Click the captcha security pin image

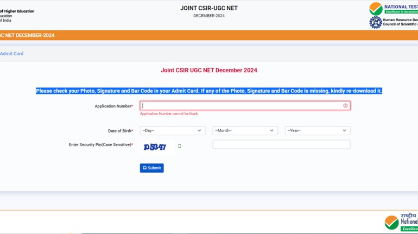[x=155, y=147]
